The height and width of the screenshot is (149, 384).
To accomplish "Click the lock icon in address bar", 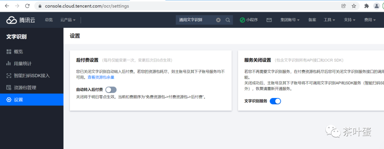I will pyautogui.click(x=40, y=6).
